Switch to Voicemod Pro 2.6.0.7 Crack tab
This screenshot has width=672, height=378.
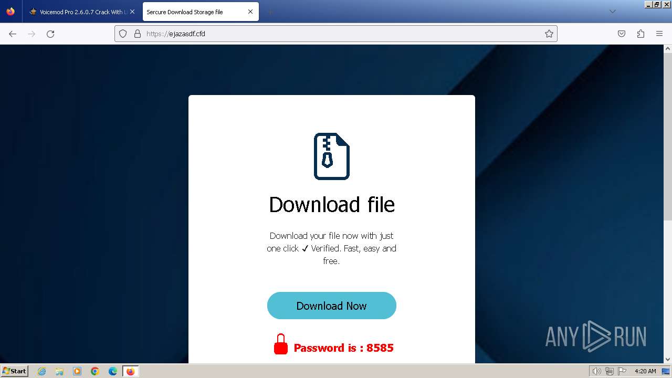(x=82, y=12)
